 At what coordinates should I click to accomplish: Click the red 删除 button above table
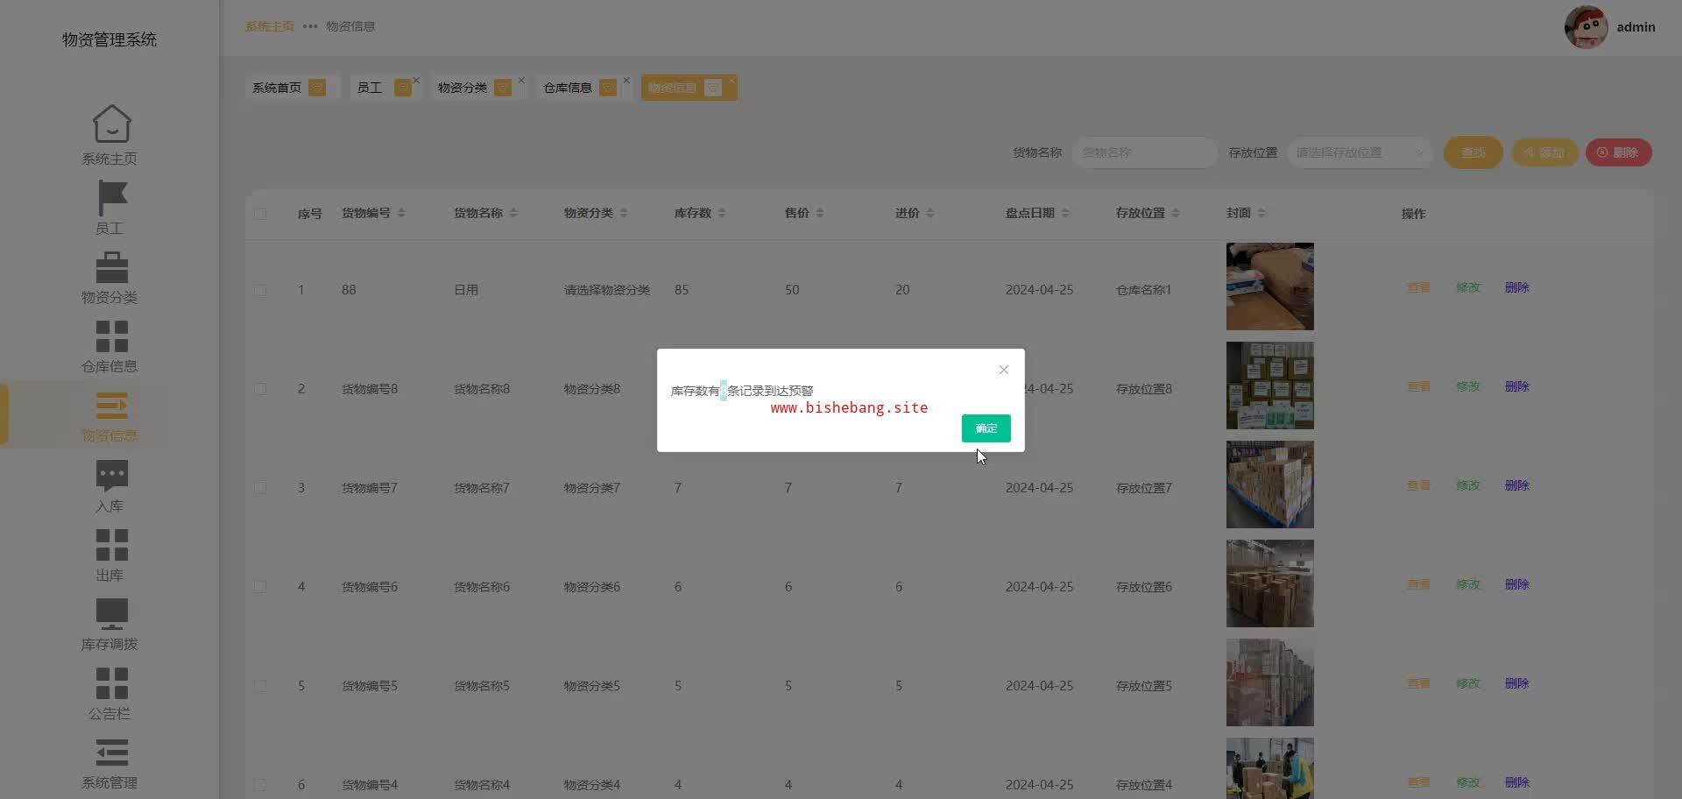tap(1619, 152)
